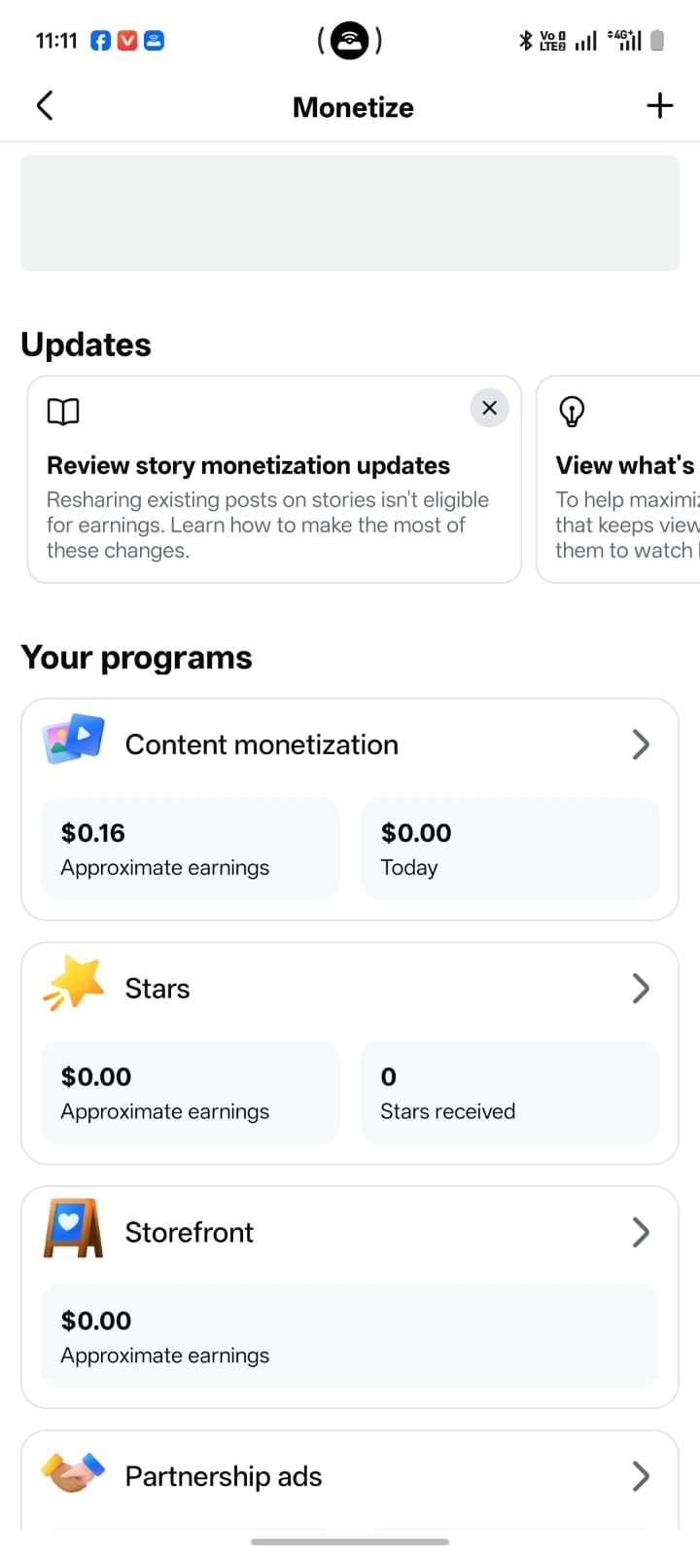
Task: Tap the gray placeholder banner
Action: pyautogui.click(x=350, y=213)
